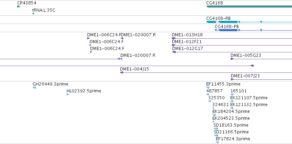Select the 487857 text label
This screenshot has width=292, height=144.
point(214,91)
